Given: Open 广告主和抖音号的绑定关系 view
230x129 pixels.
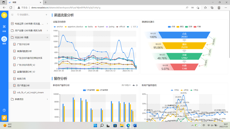Looking at the screenshot, I should coord(29,58).
